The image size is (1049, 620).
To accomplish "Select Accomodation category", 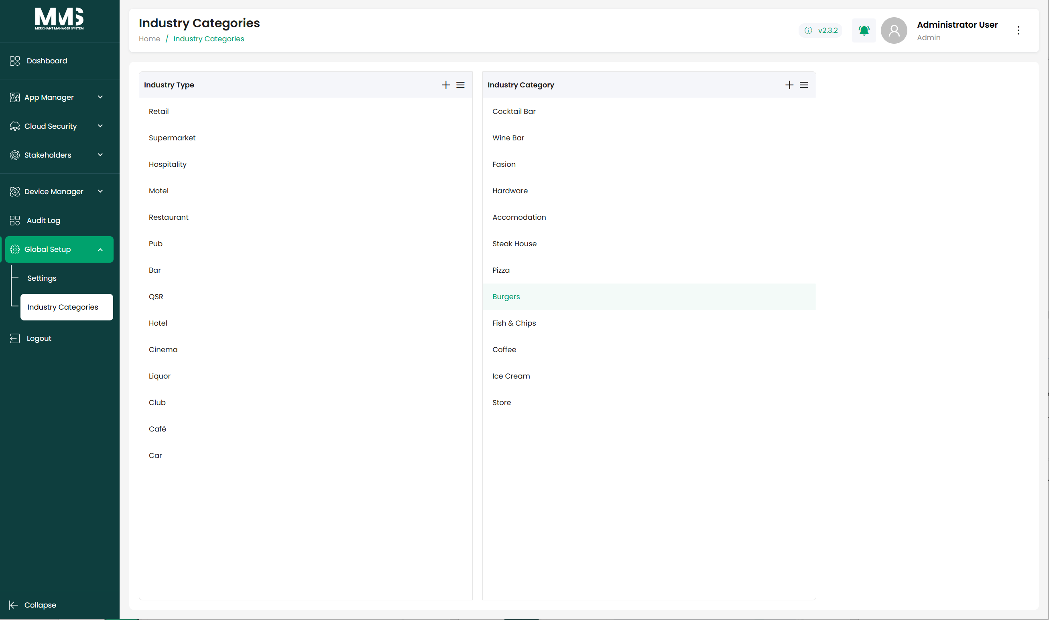I will coord(649,217).
